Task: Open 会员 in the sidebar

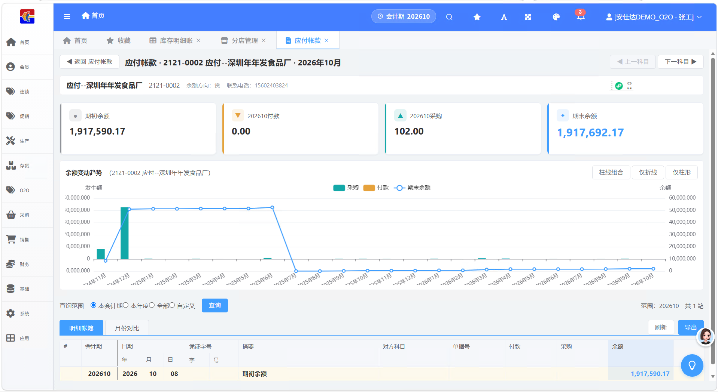Action: 27,67
